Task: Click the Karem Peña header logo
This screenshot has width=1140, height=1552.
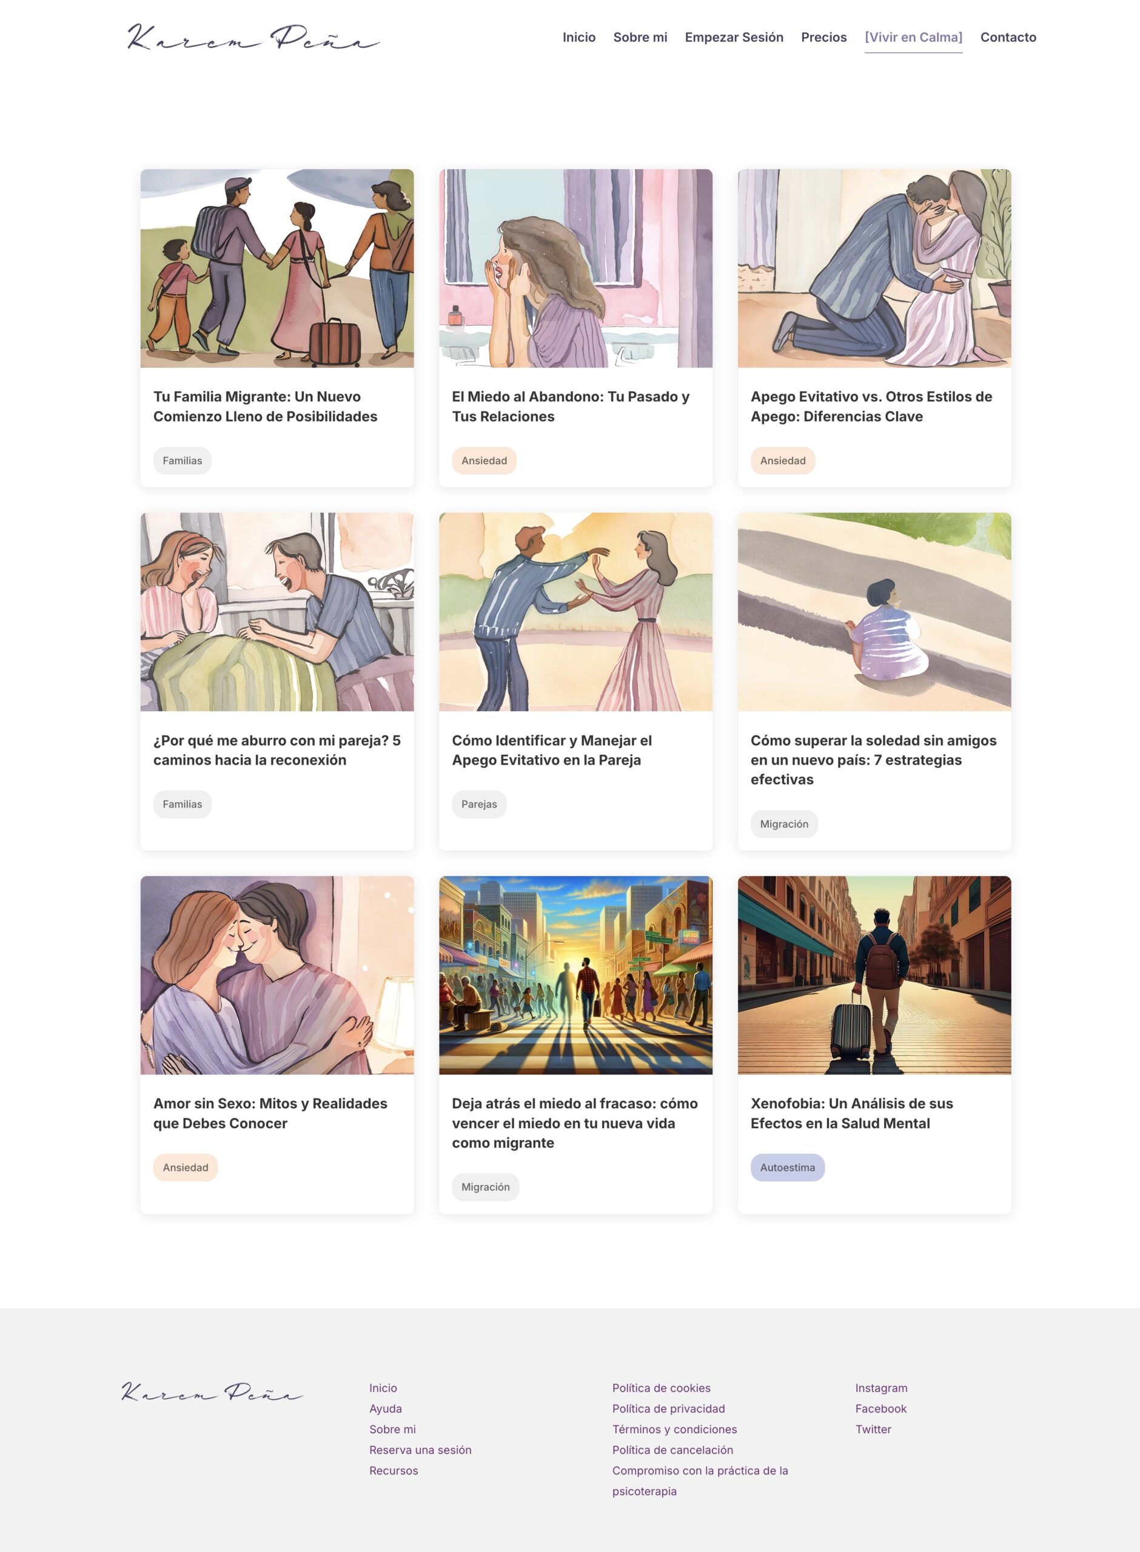Action: pos(253,37)
